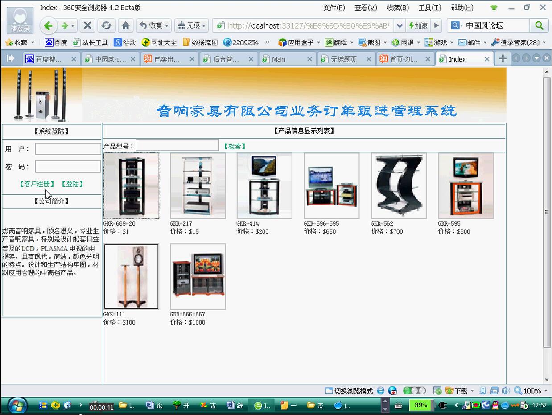552x415 pixels.
Task: Expand the 翻译 translate dropdown
Action: point(352,43)
